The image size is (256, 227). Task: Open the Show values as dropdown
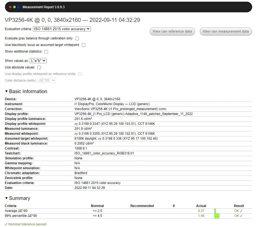(x=38, y=61)
